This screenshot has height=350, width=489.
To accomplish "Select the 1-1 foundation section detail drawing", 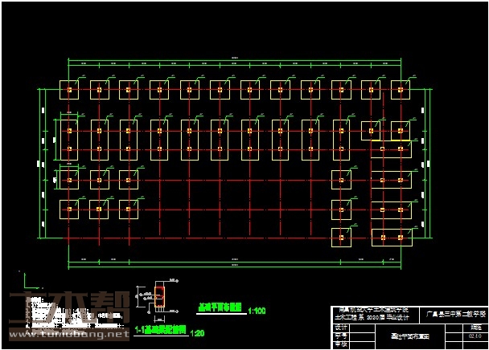I will (159, 295).
